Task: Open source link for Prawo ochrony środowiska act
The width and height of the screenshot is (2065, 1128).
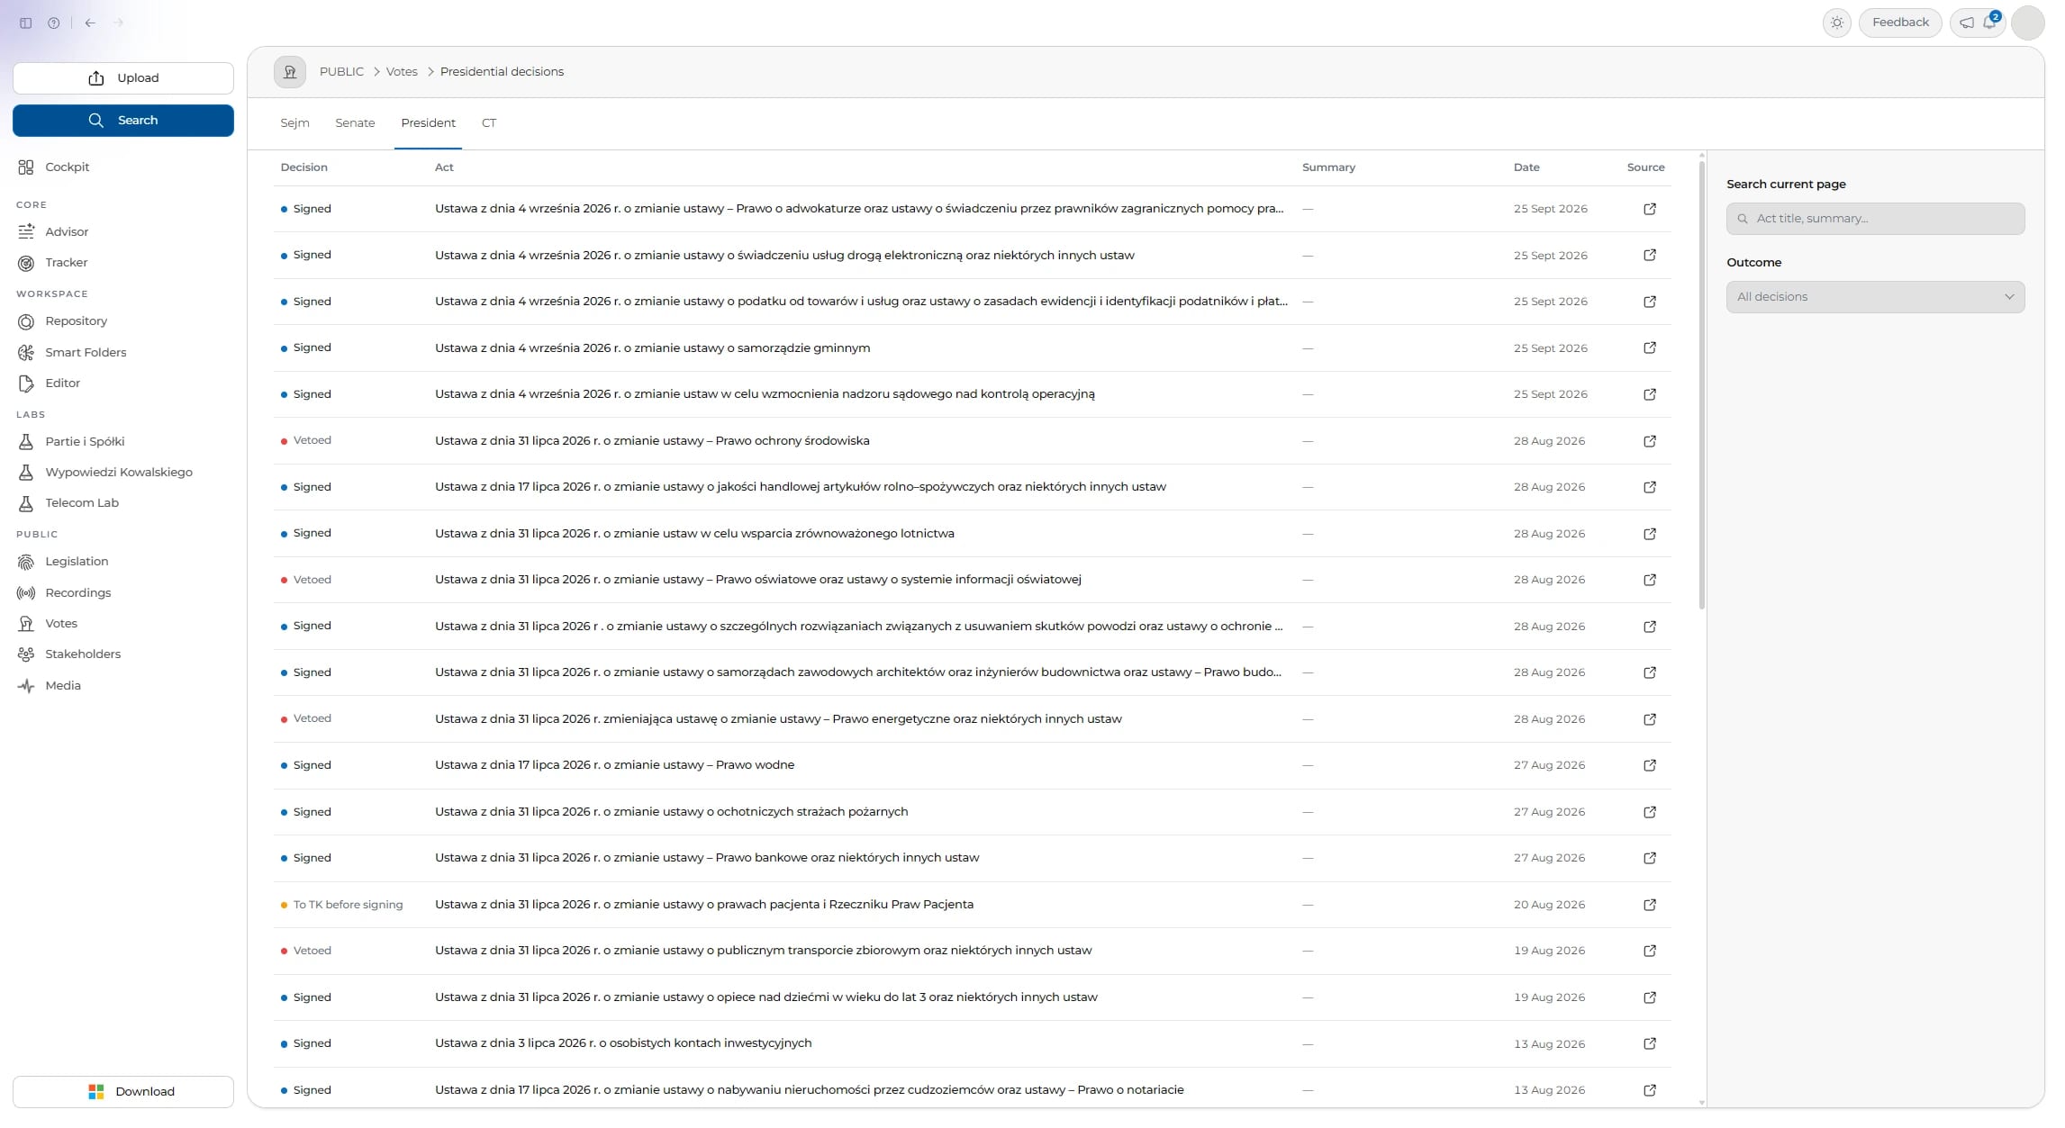Action: tap(1650, 441)
